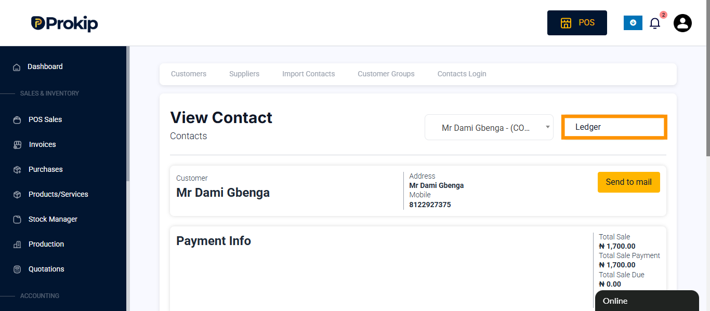Expand the Mr Dami Gbenga contact dropdown
This screenshot has height=311, width=710.
point(489,127)
